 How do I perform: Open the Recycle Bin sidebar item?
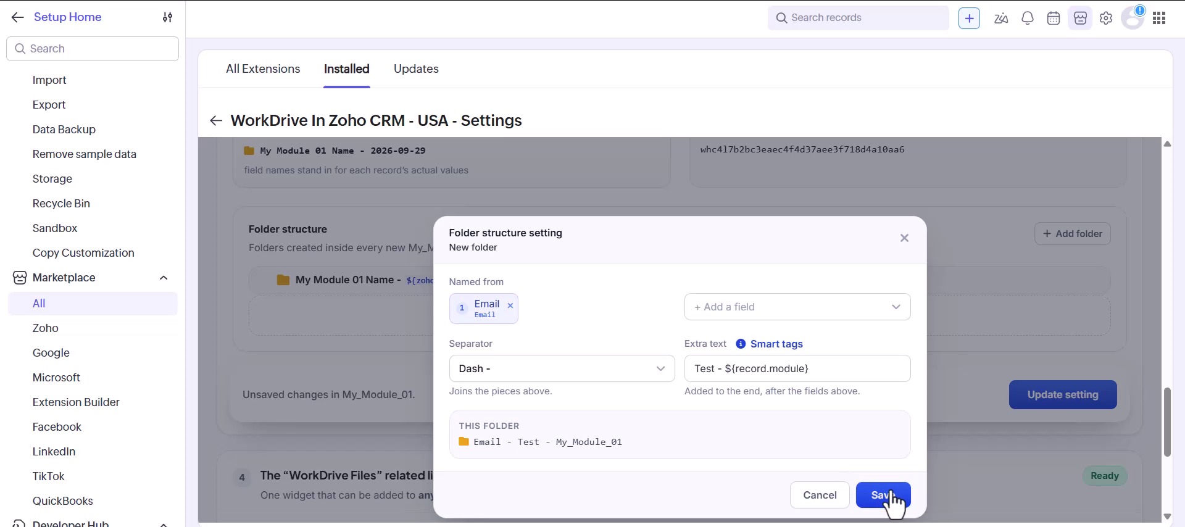coord(61,204)
